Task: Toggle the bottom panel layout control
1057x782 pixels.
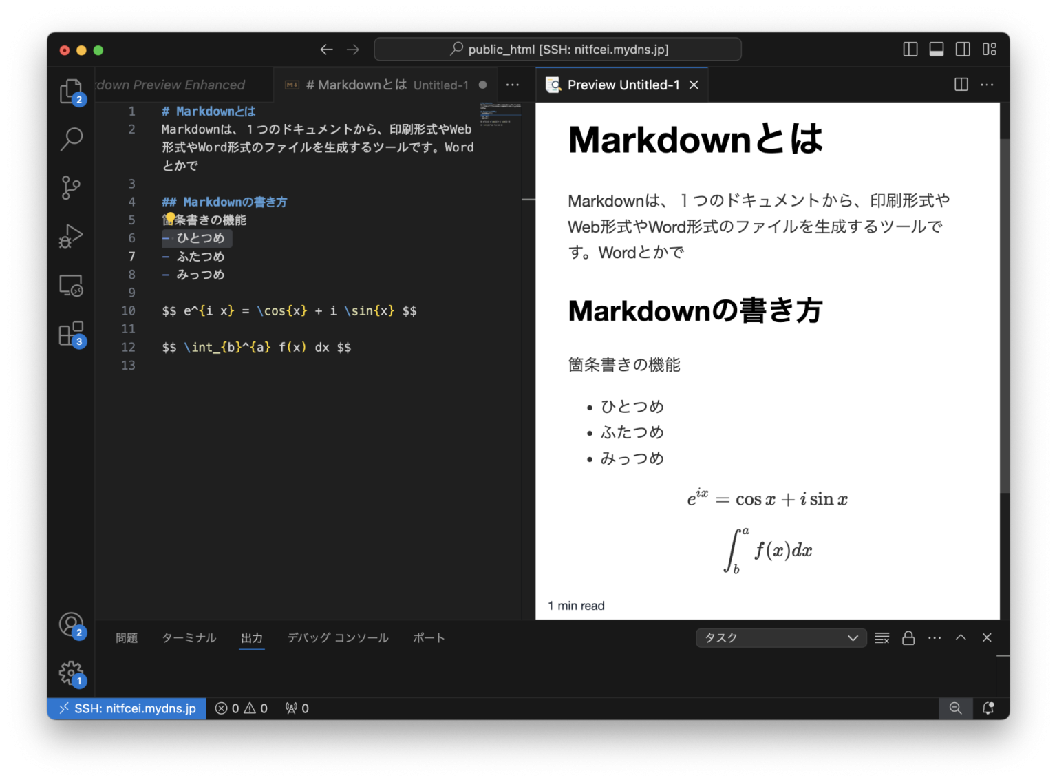Action: (x=936, y=49)
